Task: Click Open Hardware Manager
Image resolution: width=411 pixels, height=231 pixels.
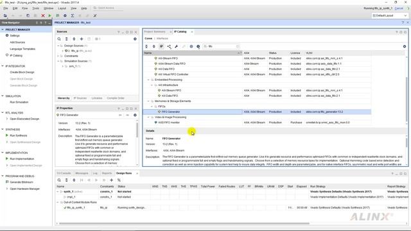Action: point(24,189)
